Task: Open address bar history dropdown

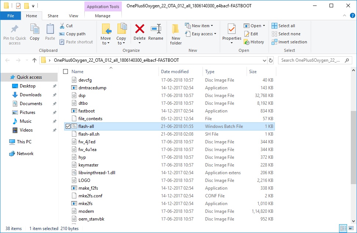Action: [264, 60]
